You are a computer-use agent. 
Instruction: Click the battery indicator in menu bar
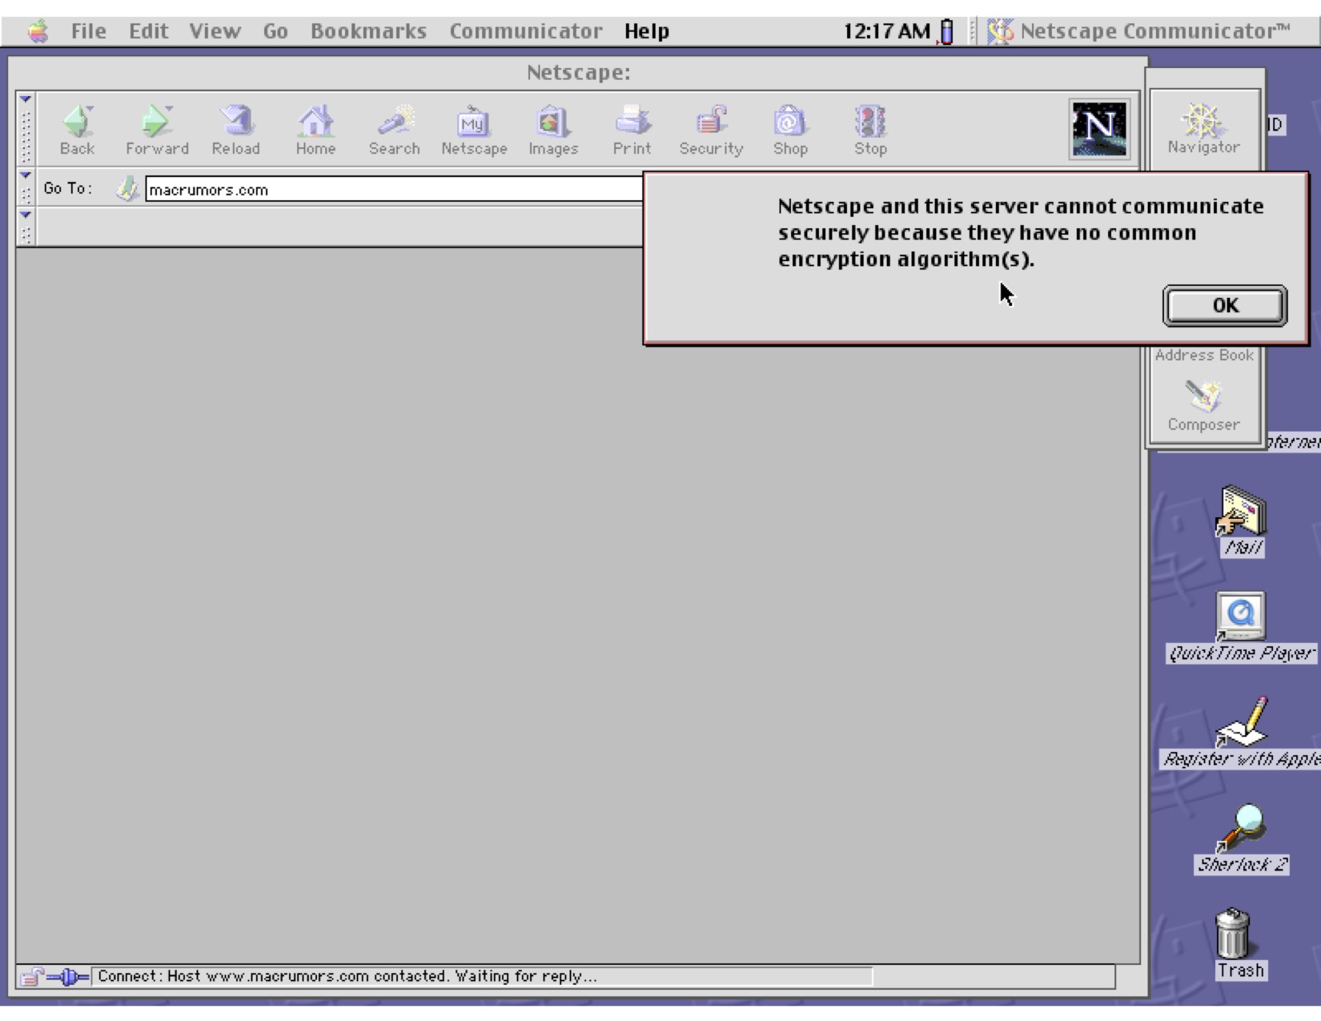pos(947,31)
